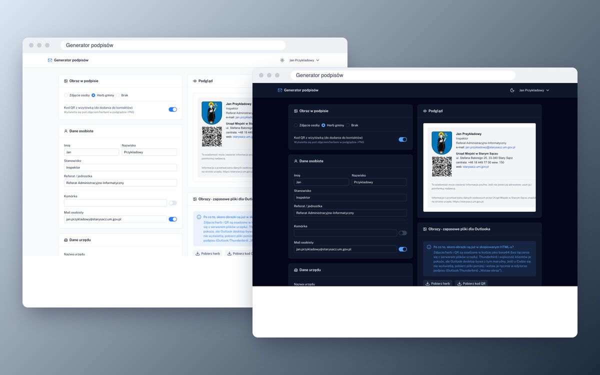Click the 'Referat / jednostka' field in light window
Screen dimensions: 600x375
click(120, 183)
